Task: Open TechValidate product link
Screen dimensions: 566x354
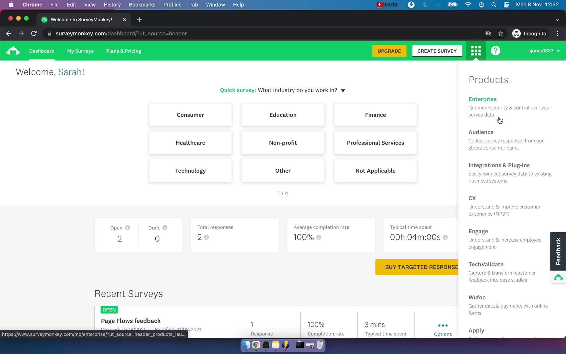Action: coord(486,264)
